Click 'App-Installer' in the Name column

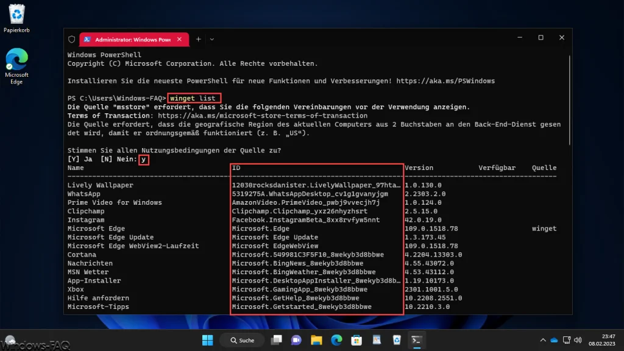[x=94, y=281]
